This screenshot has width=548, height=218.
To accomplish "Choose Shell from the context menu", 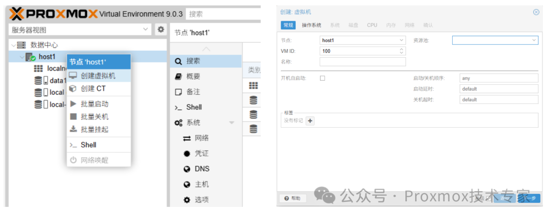I will 99,145.
